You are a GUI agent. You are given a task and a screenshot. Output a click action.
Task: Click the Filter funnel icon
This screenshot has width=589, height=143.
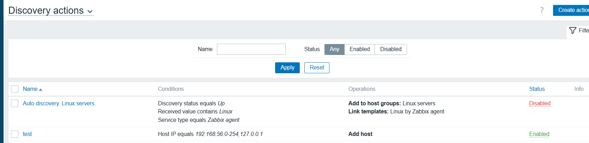click(x=573, y=31)
